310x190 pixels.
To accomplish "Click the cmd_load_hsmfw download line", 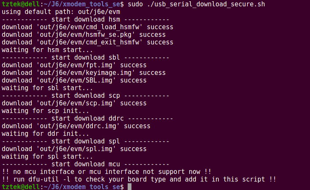I will tap(87, 27).
